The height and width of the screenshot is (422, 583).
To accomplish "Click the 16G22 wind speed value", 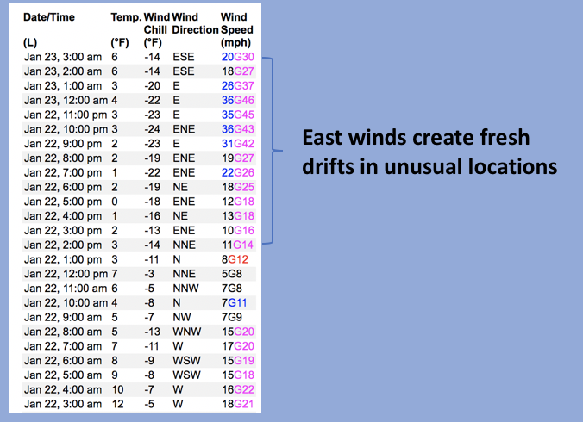I will pos(238,389).
